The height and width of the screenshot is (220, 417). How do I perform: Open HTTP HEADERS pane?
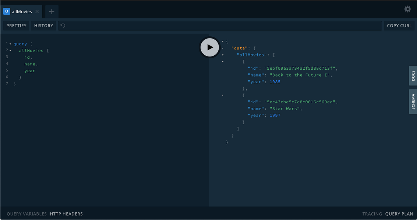pyautogui.click(x=66, y=214)
